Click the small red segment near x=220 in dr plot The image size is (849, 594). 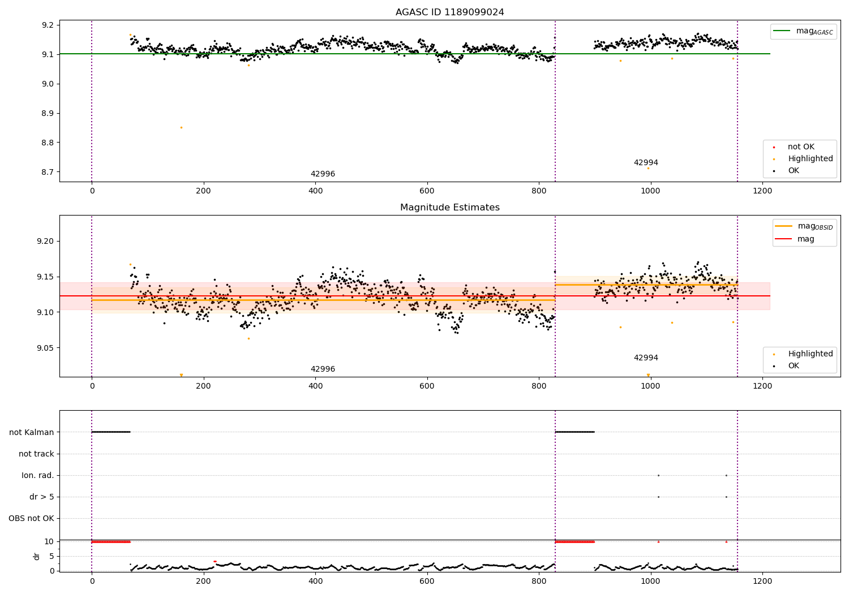215,561
